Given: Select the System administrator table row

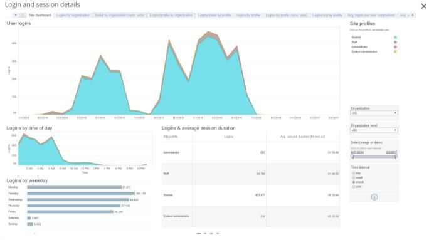Looking at the screenshot, I should coord(251,216).
